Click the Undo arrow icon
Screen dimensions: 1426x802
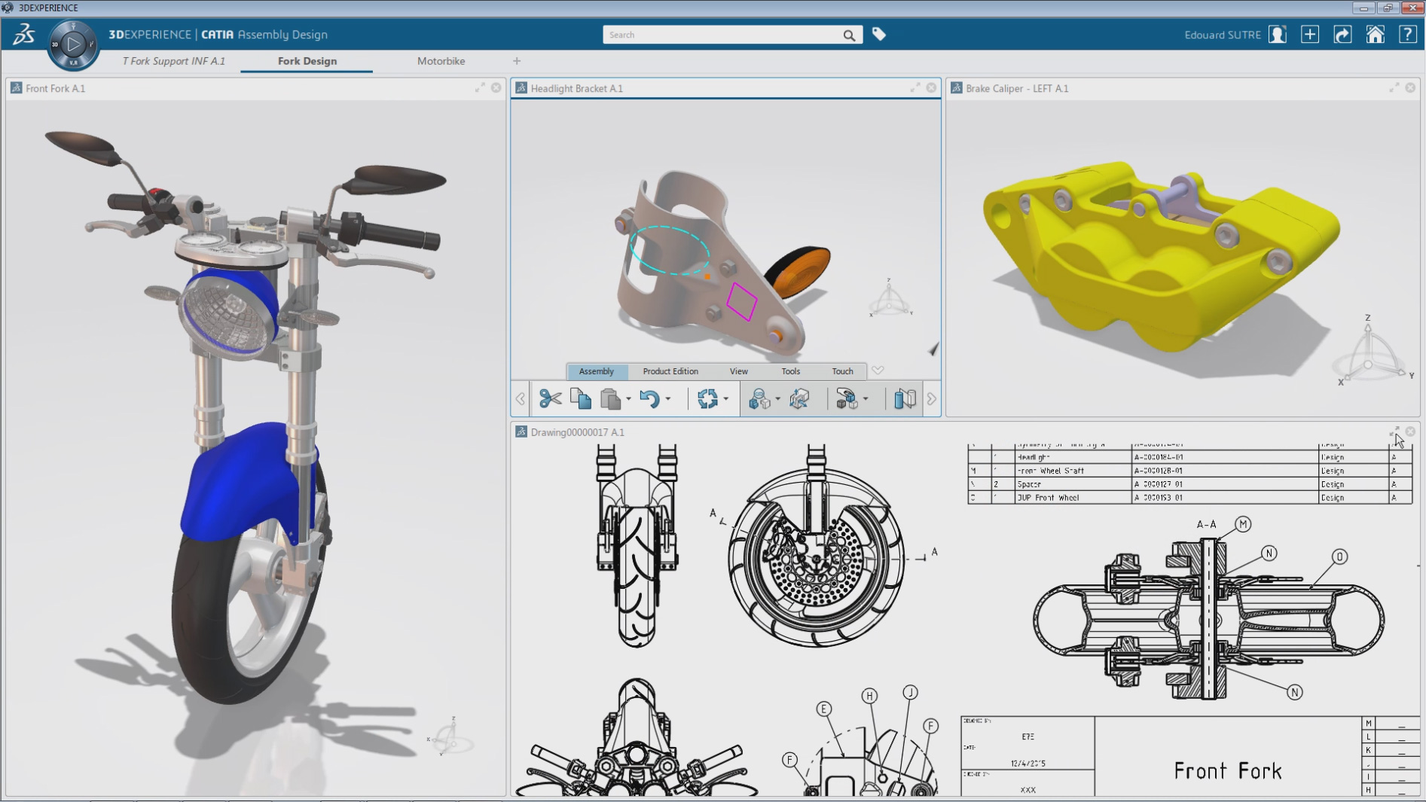649,398
